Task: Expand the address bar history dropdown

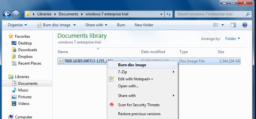Action: (x=161, y=14)
